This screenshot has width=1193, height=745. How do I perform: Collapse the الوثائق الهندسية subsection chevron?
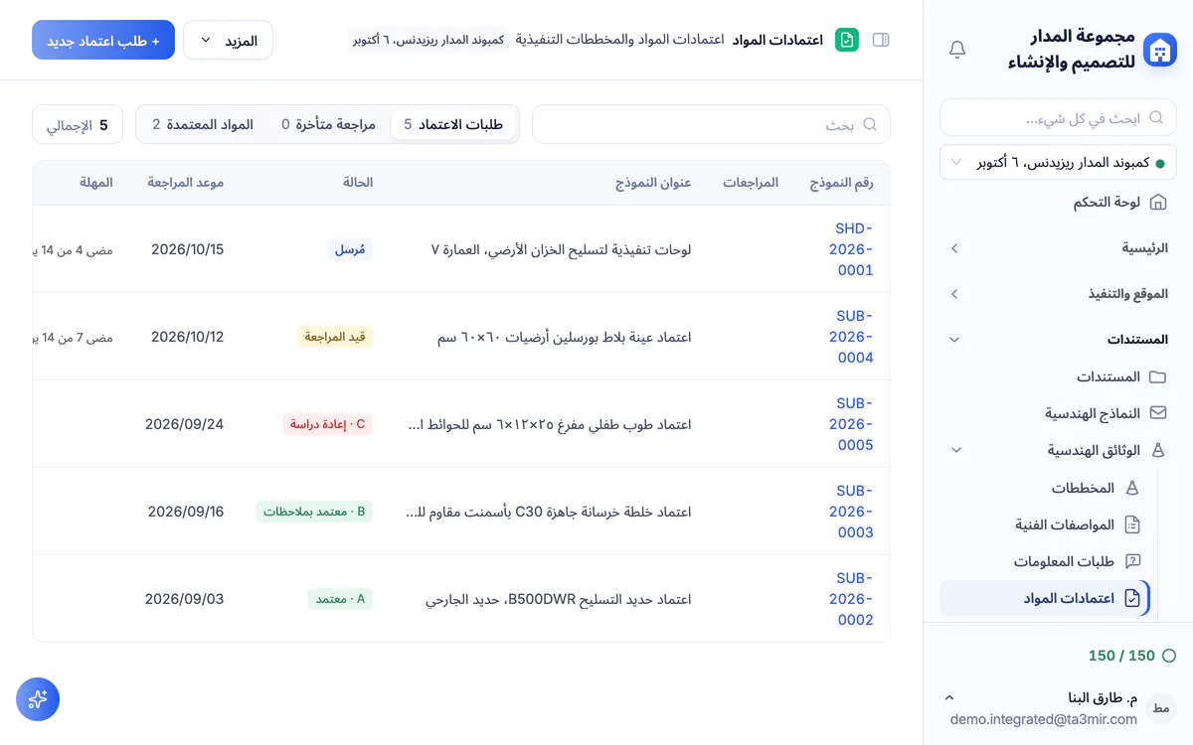pos(956,450)
